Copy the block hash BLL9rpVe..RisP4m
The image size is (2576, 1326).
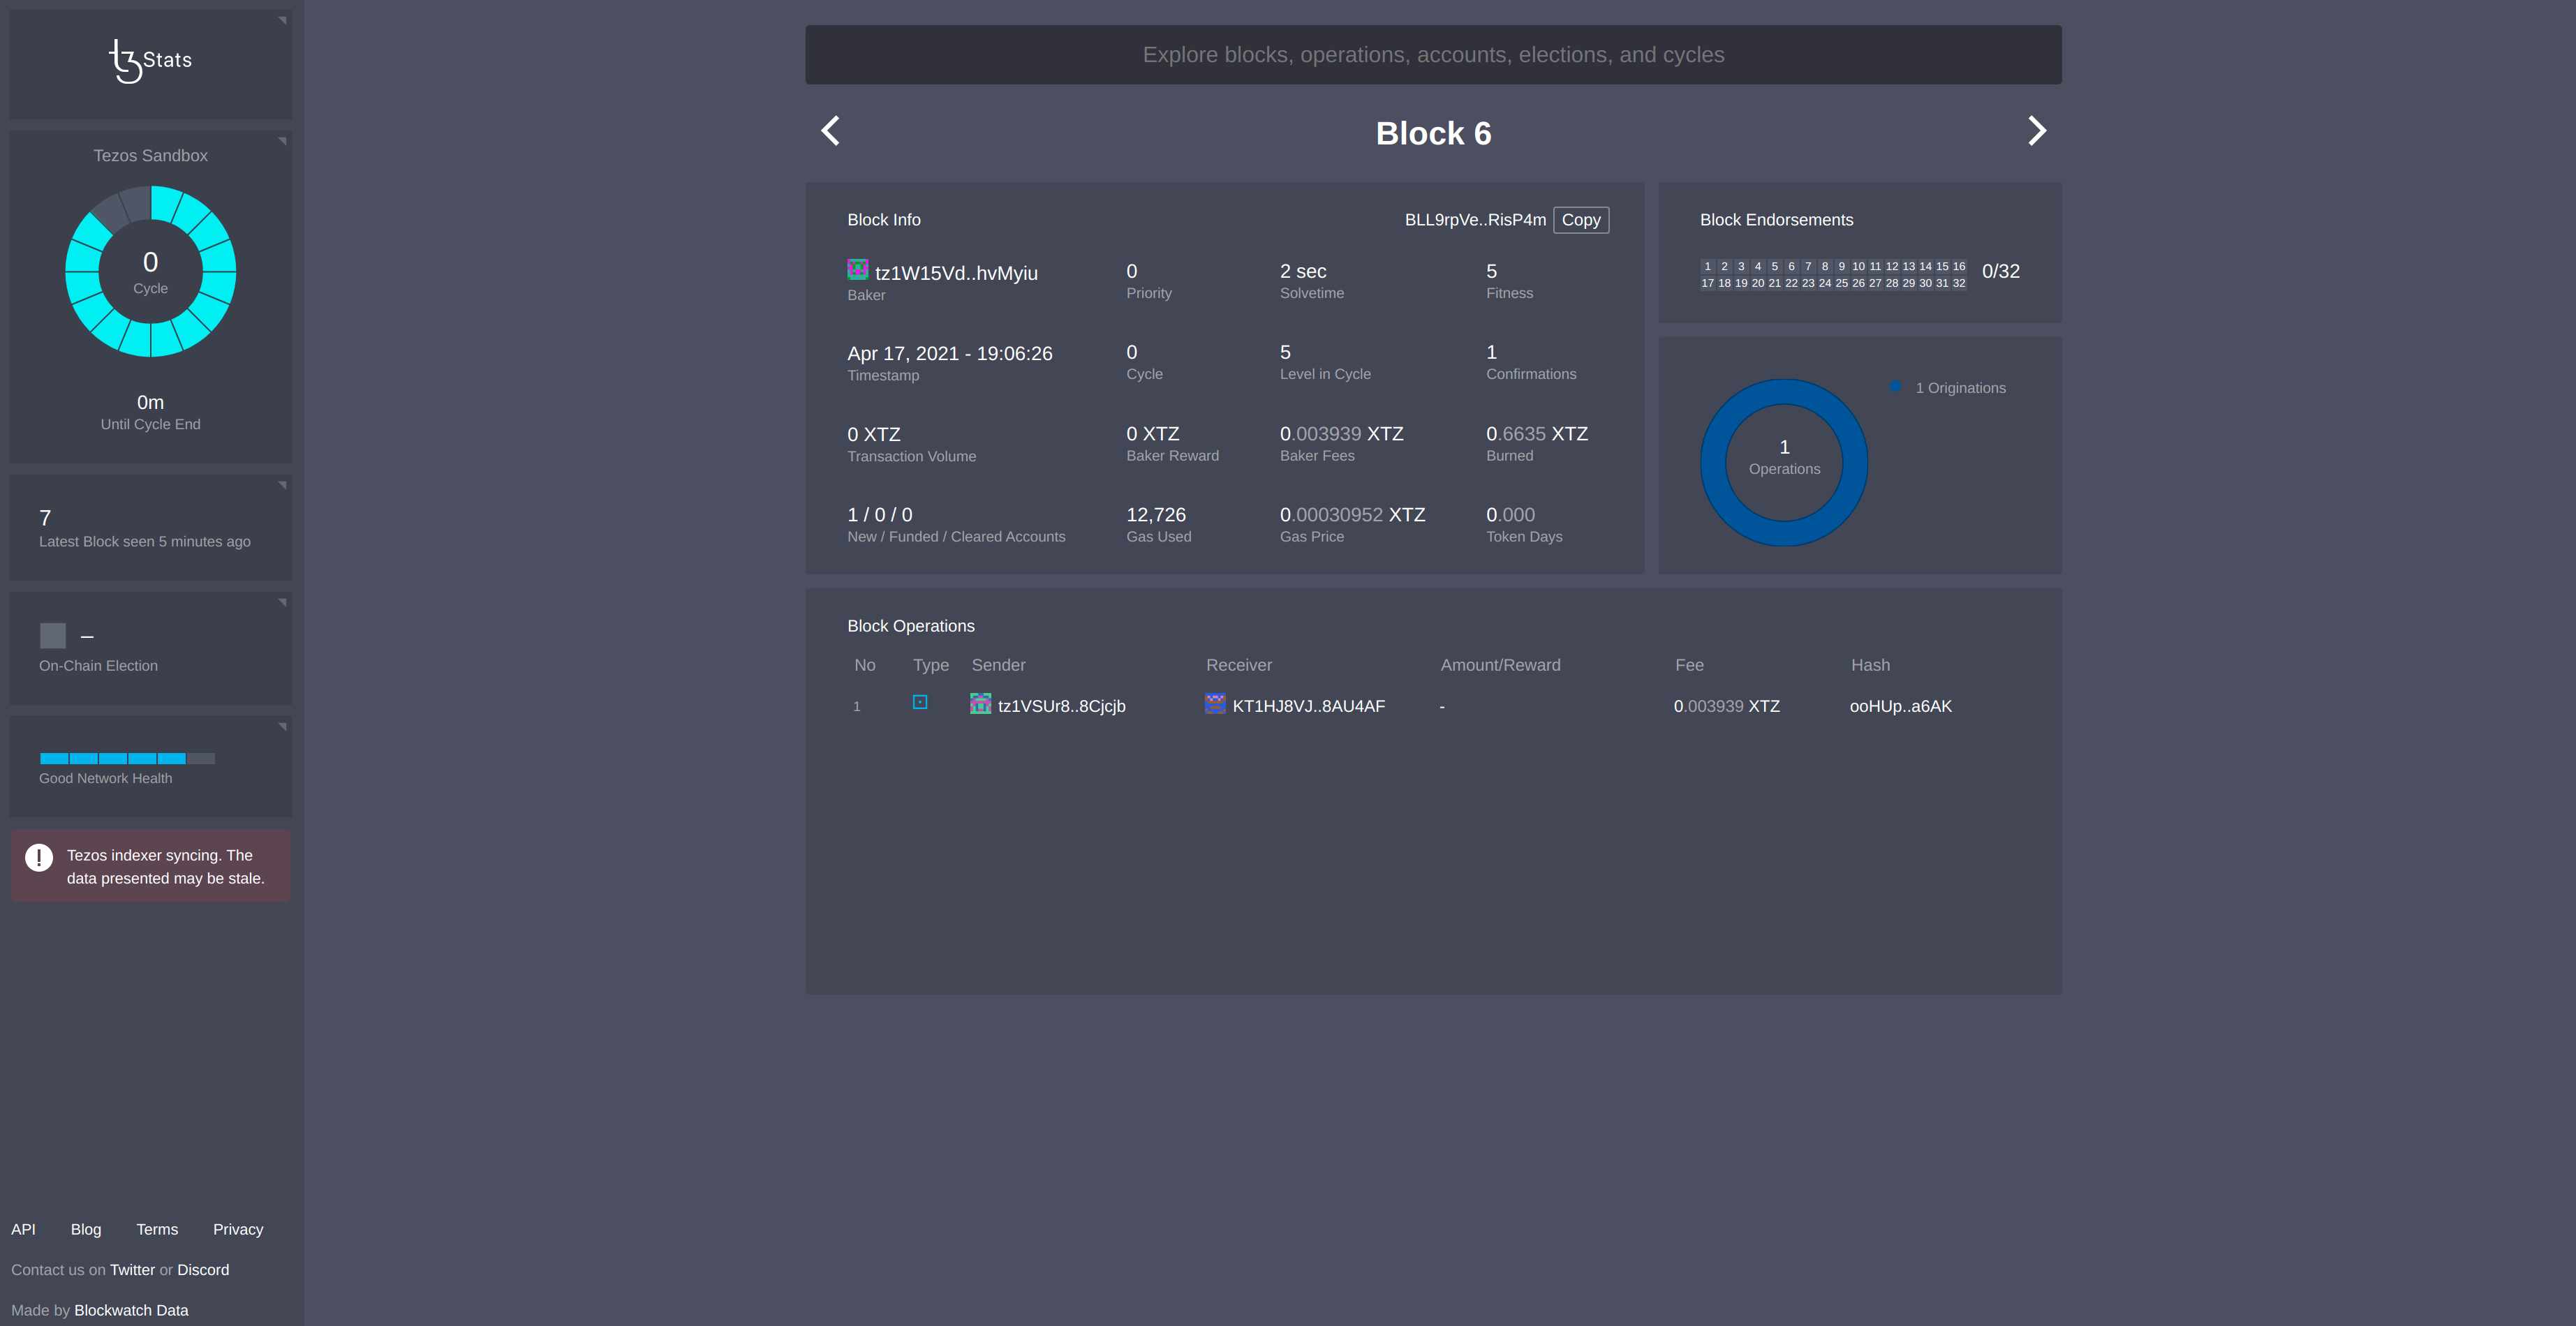click(x=1580, y=219)
